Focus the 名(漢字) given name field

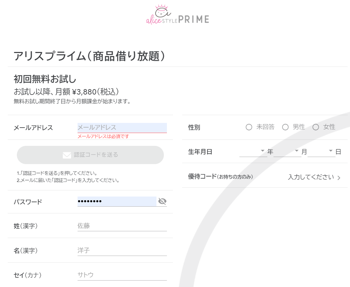click(x=122, y=251)
